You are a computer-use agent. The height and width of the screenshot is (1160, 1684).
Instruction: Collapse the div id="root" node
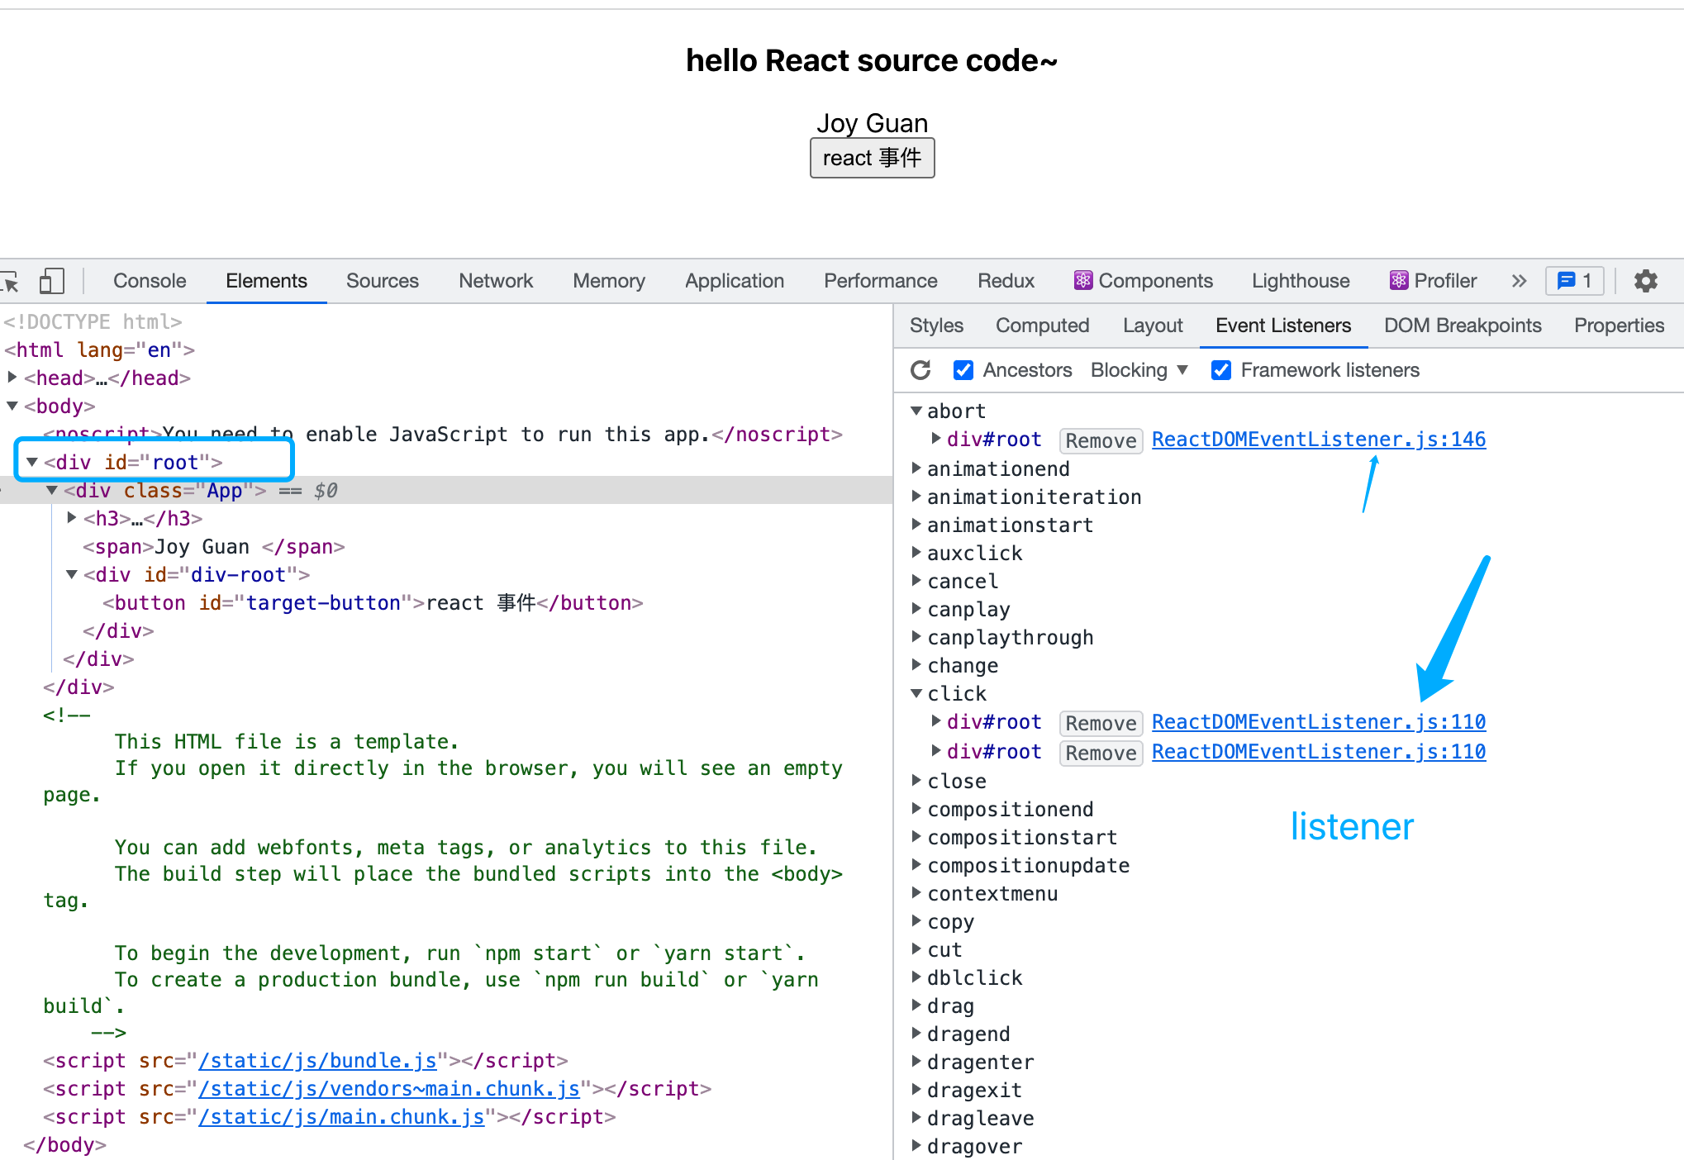tap(32, 462)
